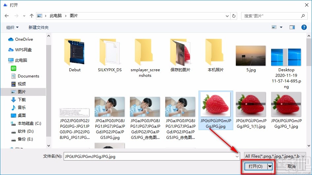Select WPS网盘 in the sidebar

click(x=20, y=50)
